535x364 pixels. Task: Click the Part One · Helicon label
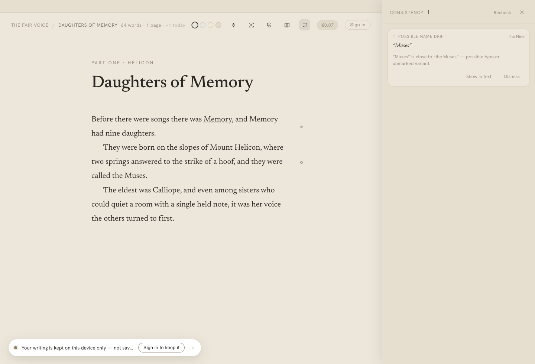coord(123,63)
